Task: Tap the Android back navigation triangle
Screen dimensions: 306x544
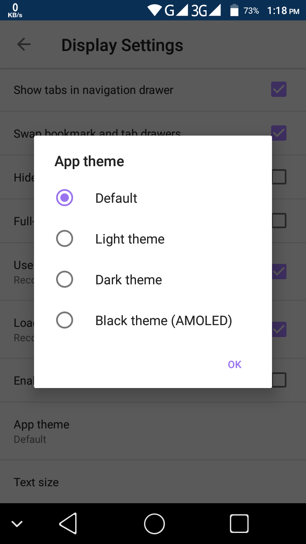Action: point(68,523)
